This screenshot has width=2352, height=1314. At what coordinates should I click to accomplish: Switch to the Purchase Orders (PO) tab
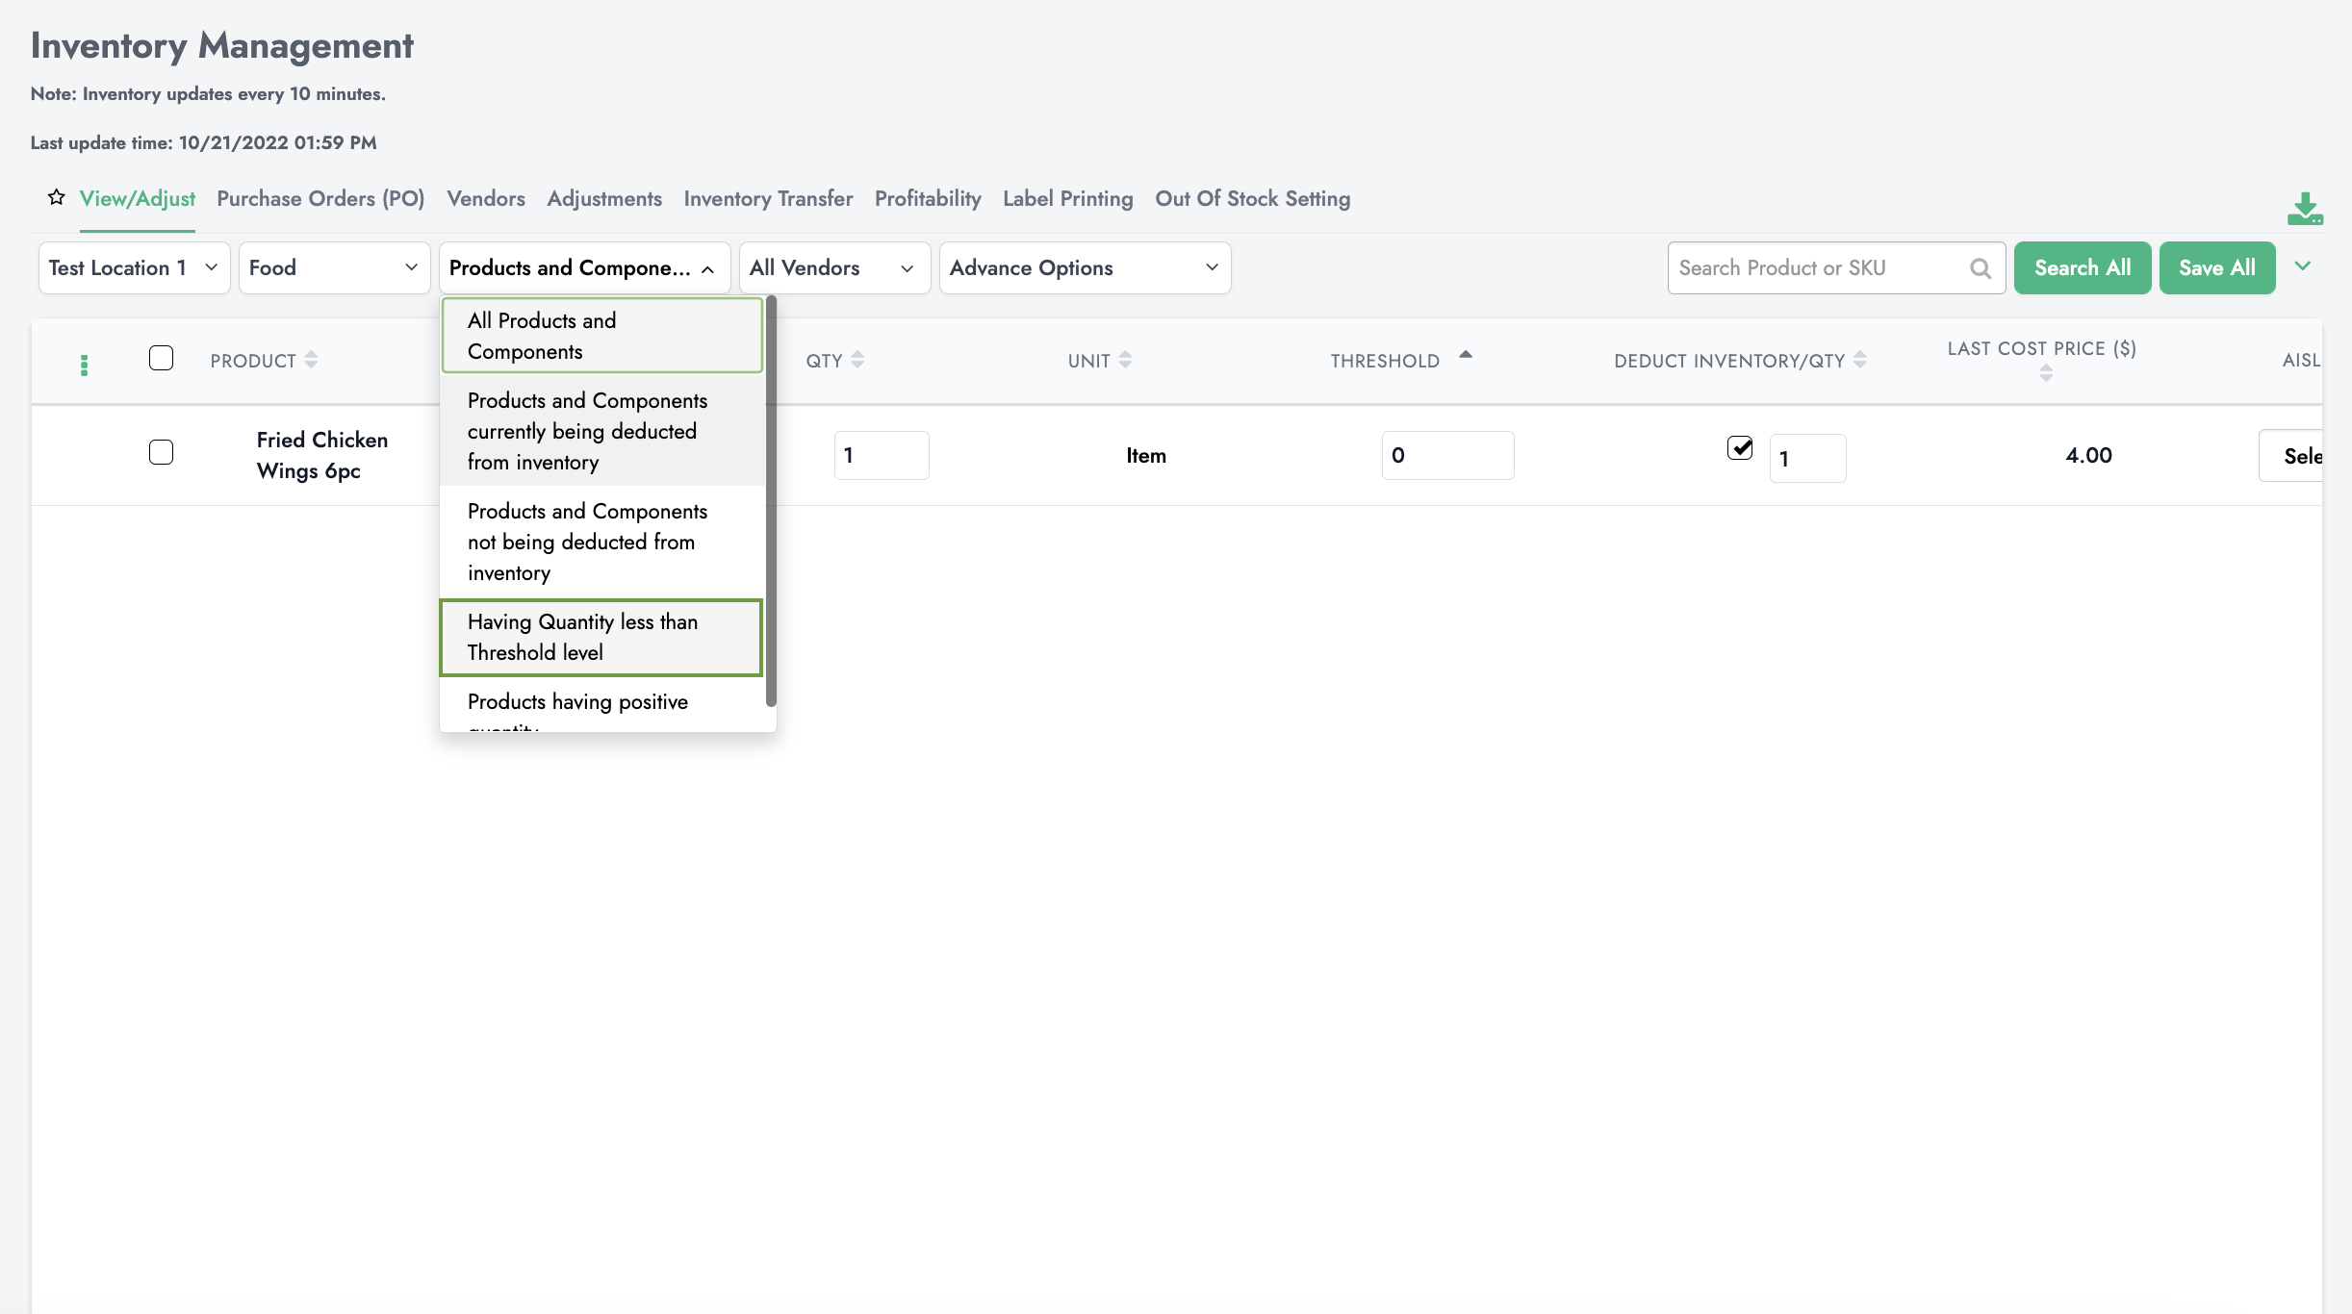pyautogui.click(x=320, y=198)
